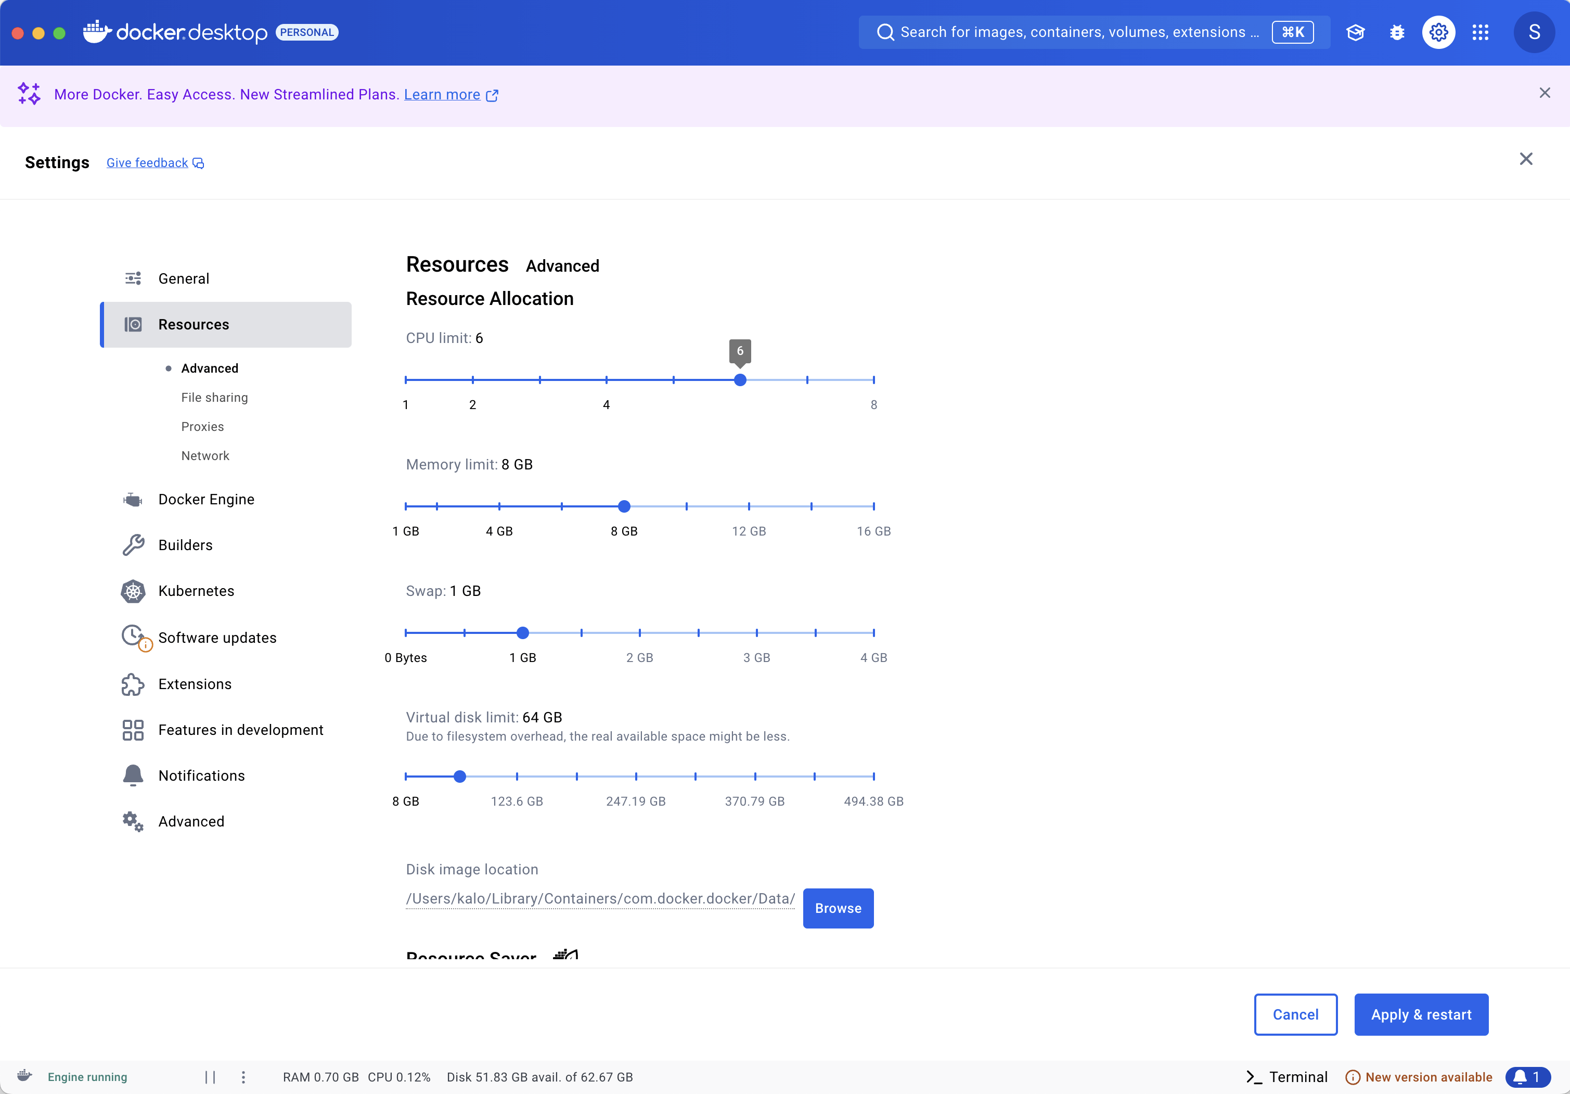
Task: Go to Network resources subsection
Action: [x=205, y=456]
